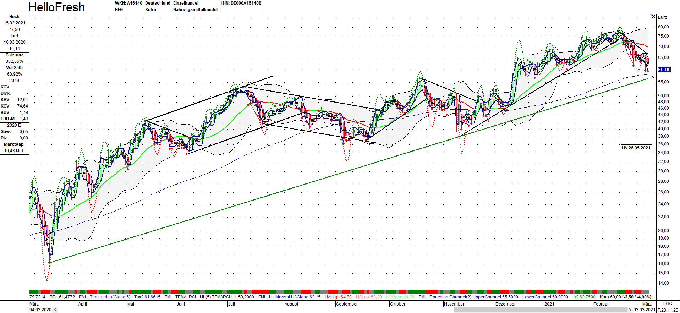
Task: Click the 80,00 price axis label
Action: click(x=663, y=27)
